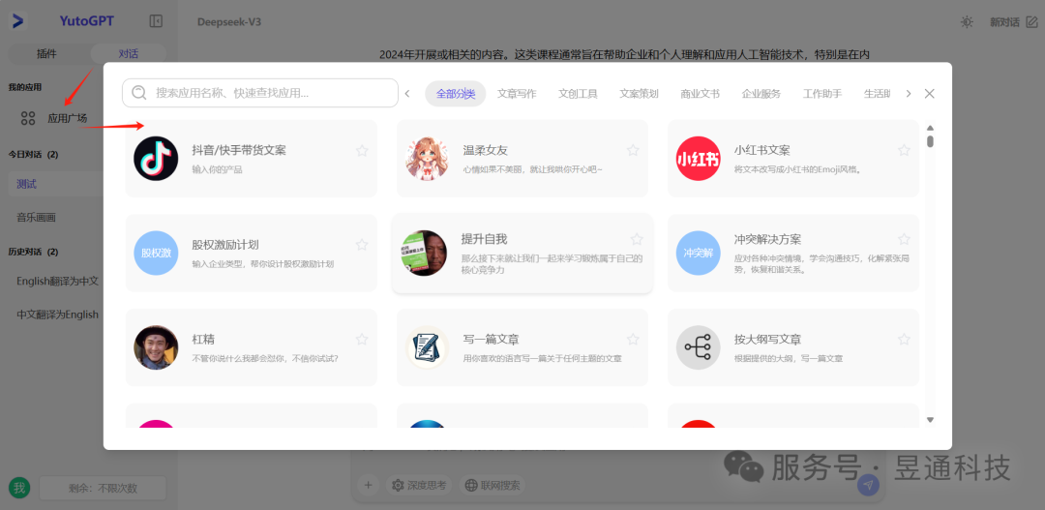Image resolution: width=1045 pixels, height=510 pixels.
Task: Open the 抖音/快手带货文案 title
Action: point(239,151)
